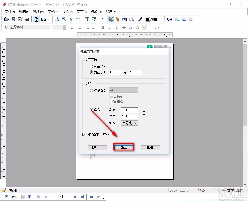Viewport: 248px width, 201px height.
Task: Open a PDF file with the folder icon
Action: pos(6,19)
